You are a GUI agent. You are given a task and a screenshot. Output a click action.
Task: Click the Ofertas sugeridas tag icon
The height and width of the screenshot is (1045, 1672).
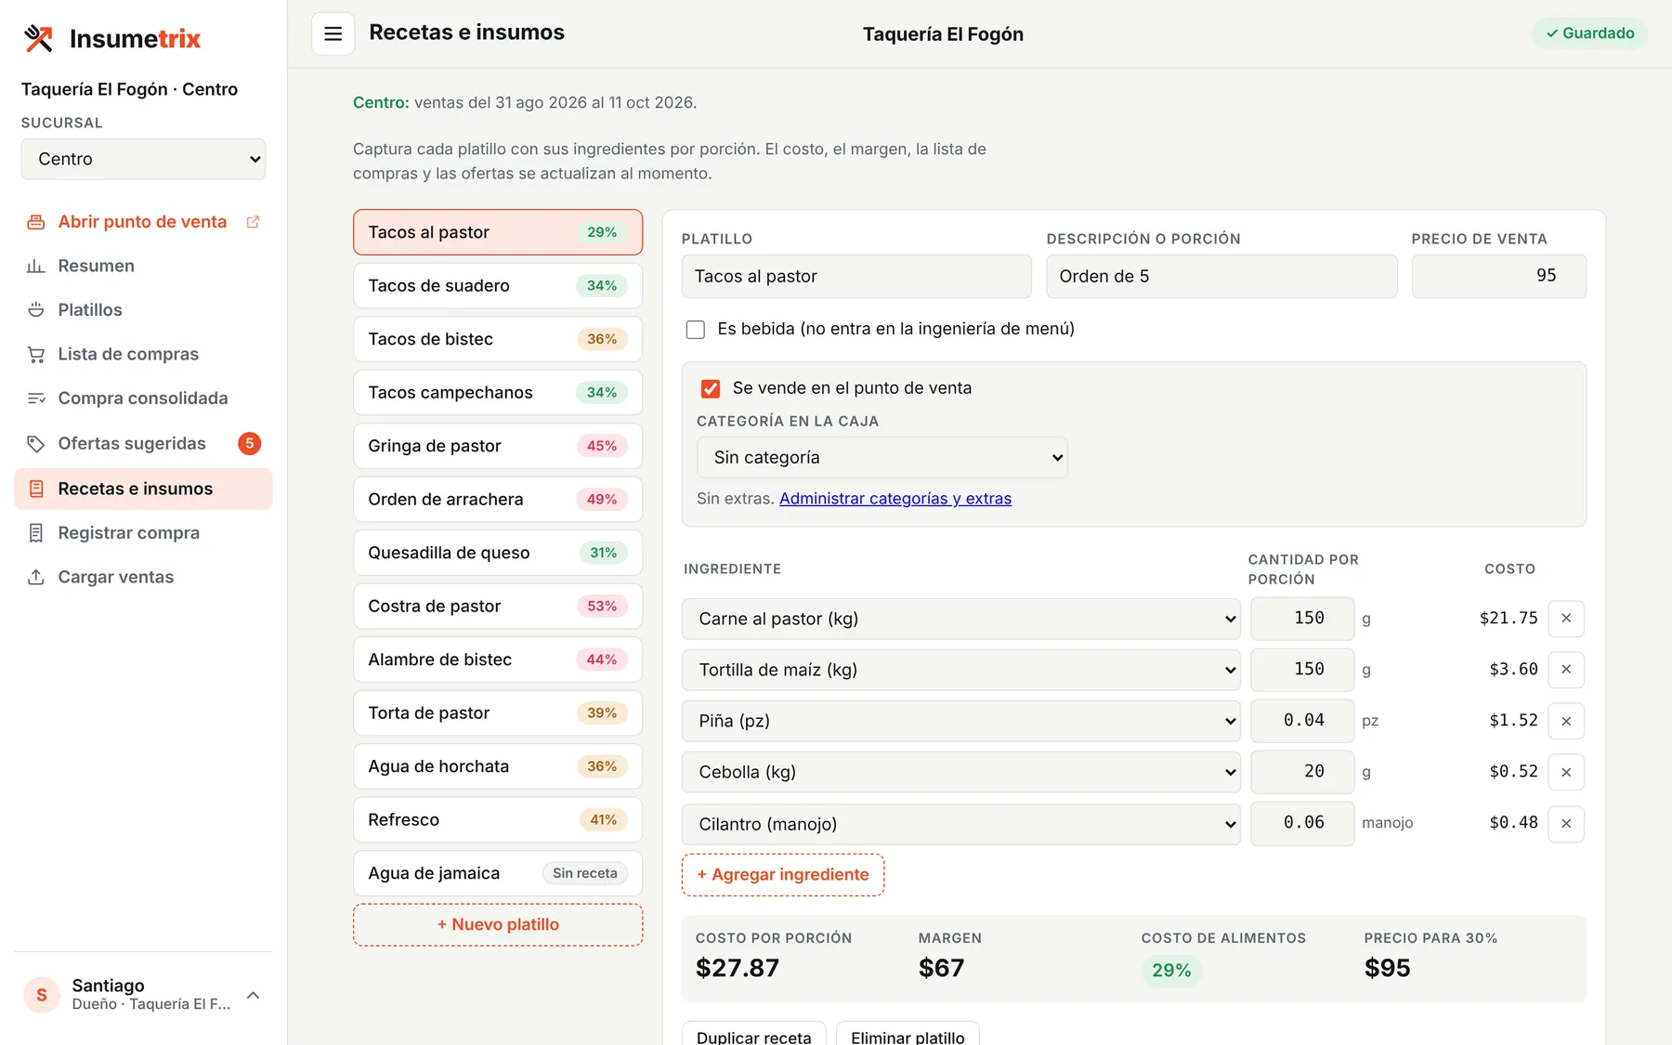36,444
